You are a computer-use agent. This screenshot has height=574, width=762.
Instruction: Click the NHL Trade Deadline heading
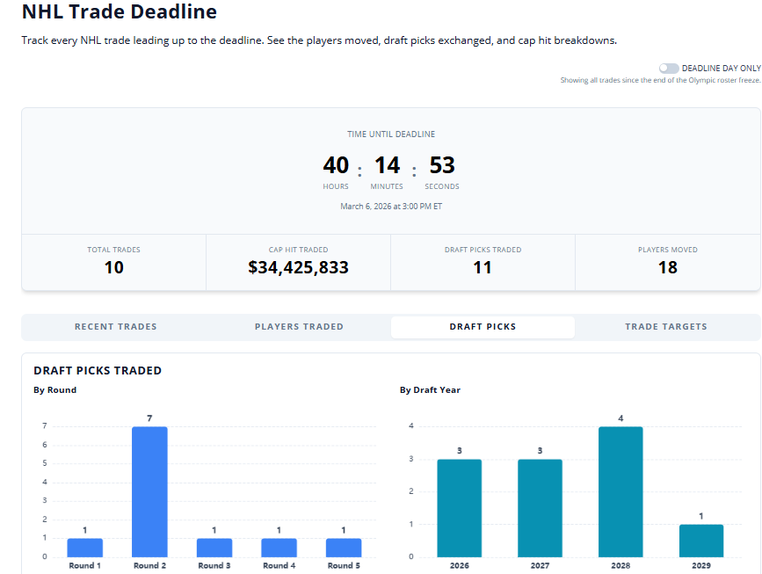click(119, 12)
